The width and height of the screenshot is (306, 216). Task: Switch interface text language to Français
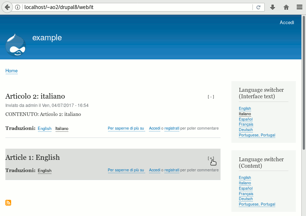point(246,125)
